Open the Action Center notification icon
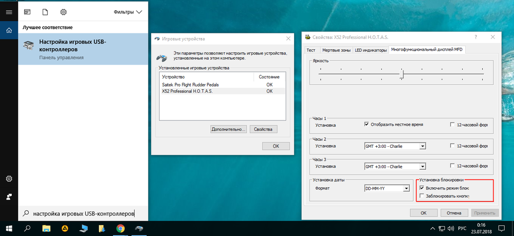Screen dimensions: 514x236 click(x=502, y=228)
